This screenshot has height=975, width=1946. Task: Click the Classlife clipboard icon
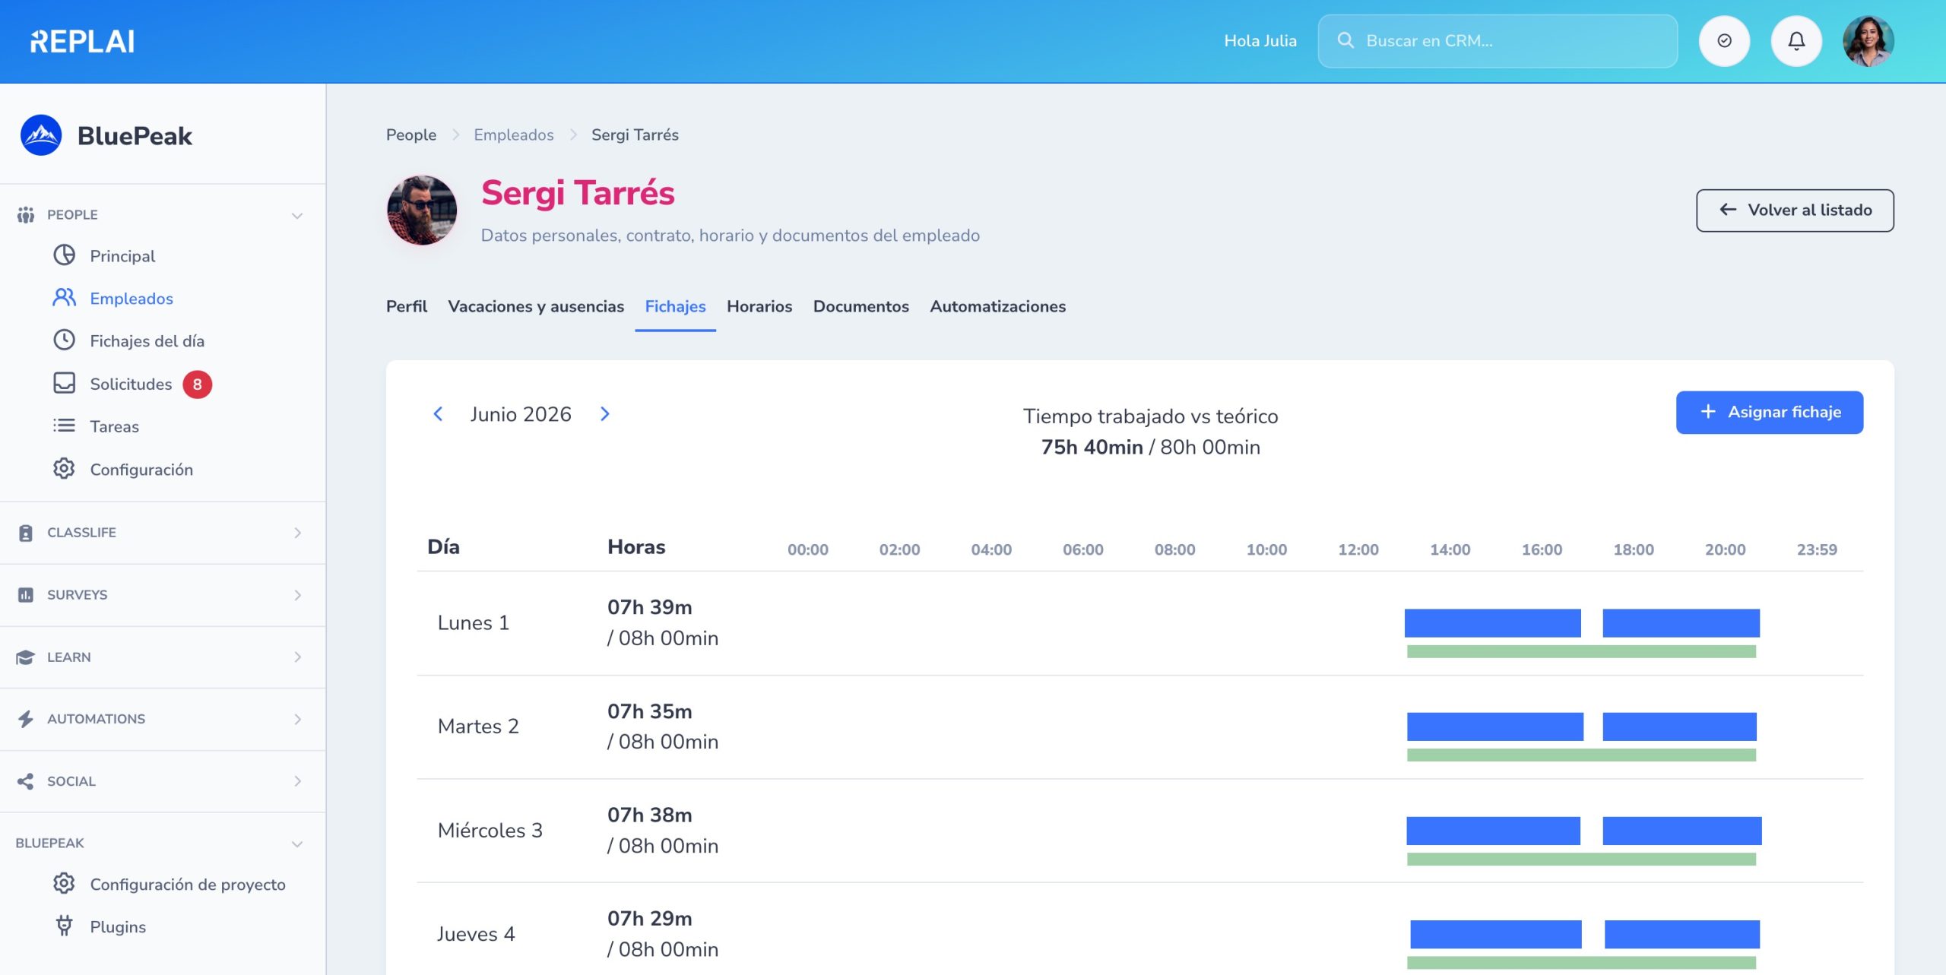pos(26,533)
